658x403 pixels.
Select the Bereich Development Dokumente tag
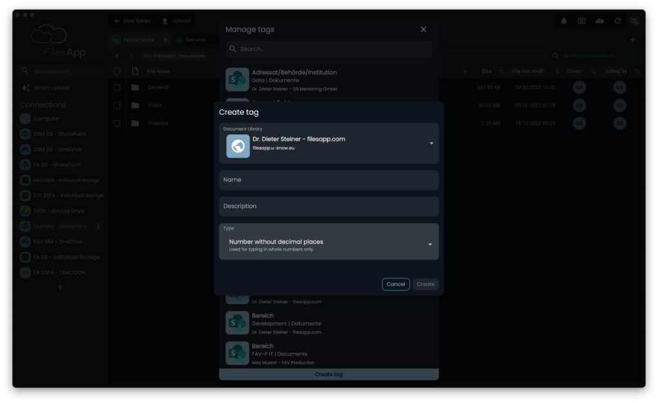[x=328, y=323]
